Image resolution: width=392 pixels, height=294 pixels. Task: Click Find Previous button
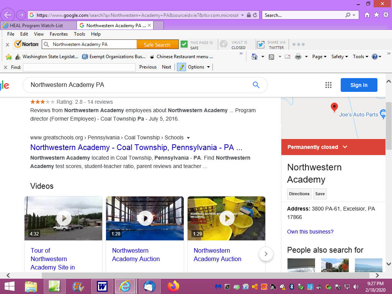[x=148, y=67]
